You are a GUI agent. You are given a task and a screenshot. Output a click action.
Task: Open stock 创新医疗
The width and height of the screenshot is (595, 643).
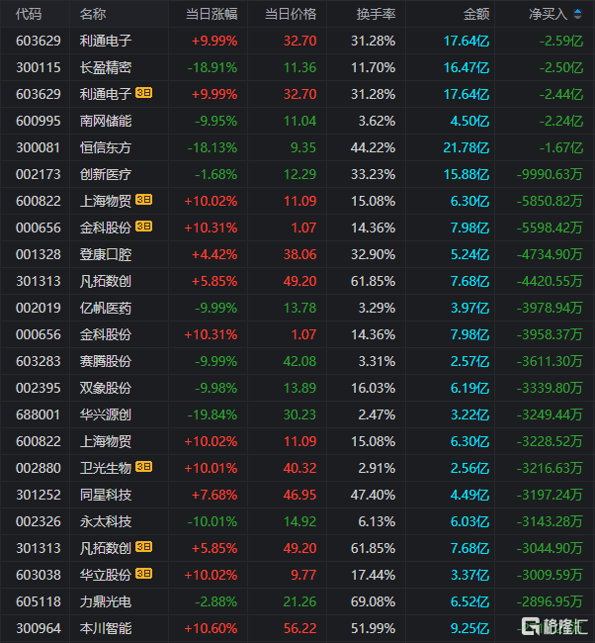click(106, 174)
